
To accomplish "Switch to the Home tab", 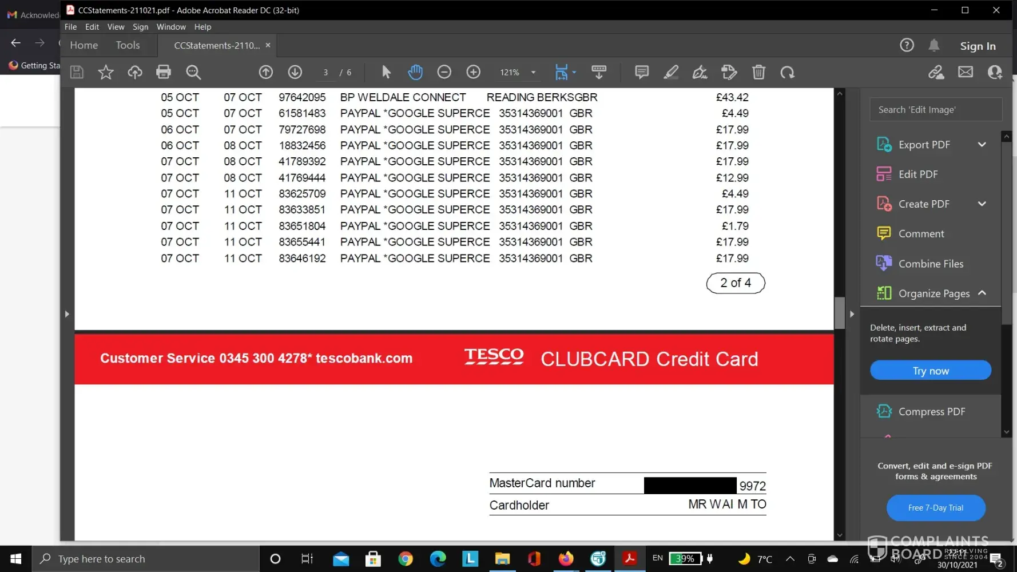I will [x=84, y=45].
